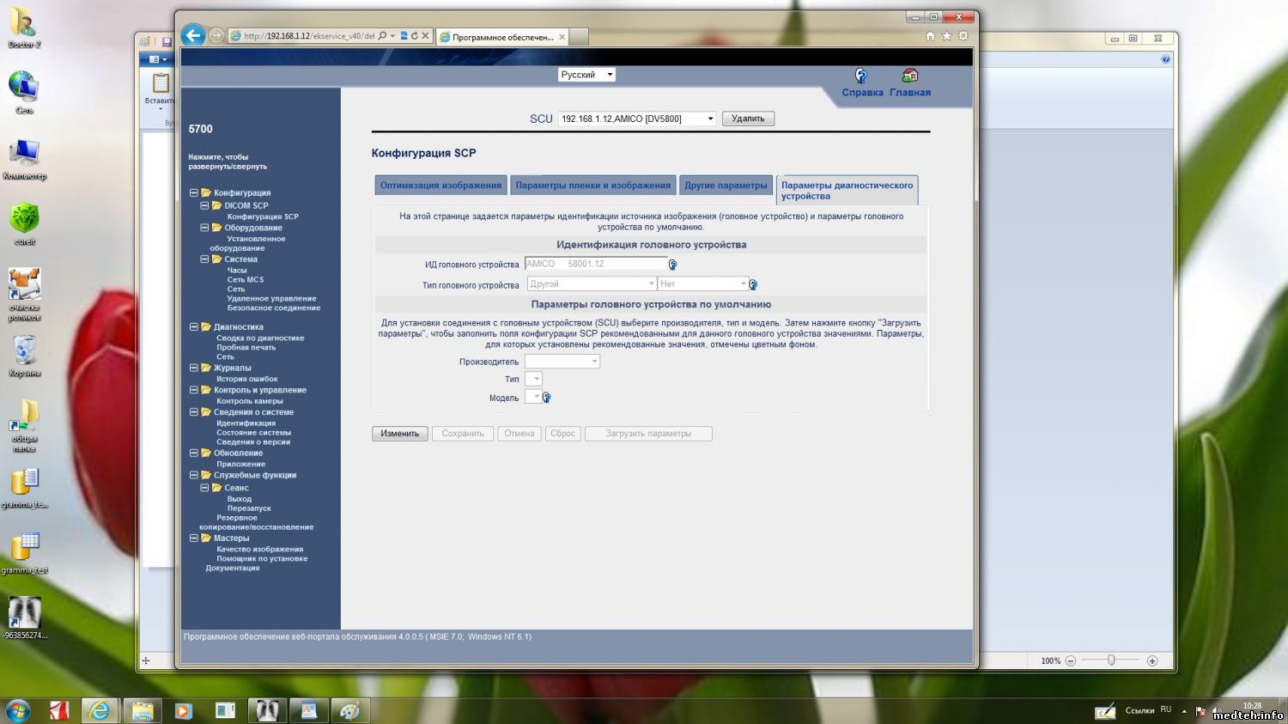
Task: Collapse the Конфигурация tree node
Action: (194, 193)
